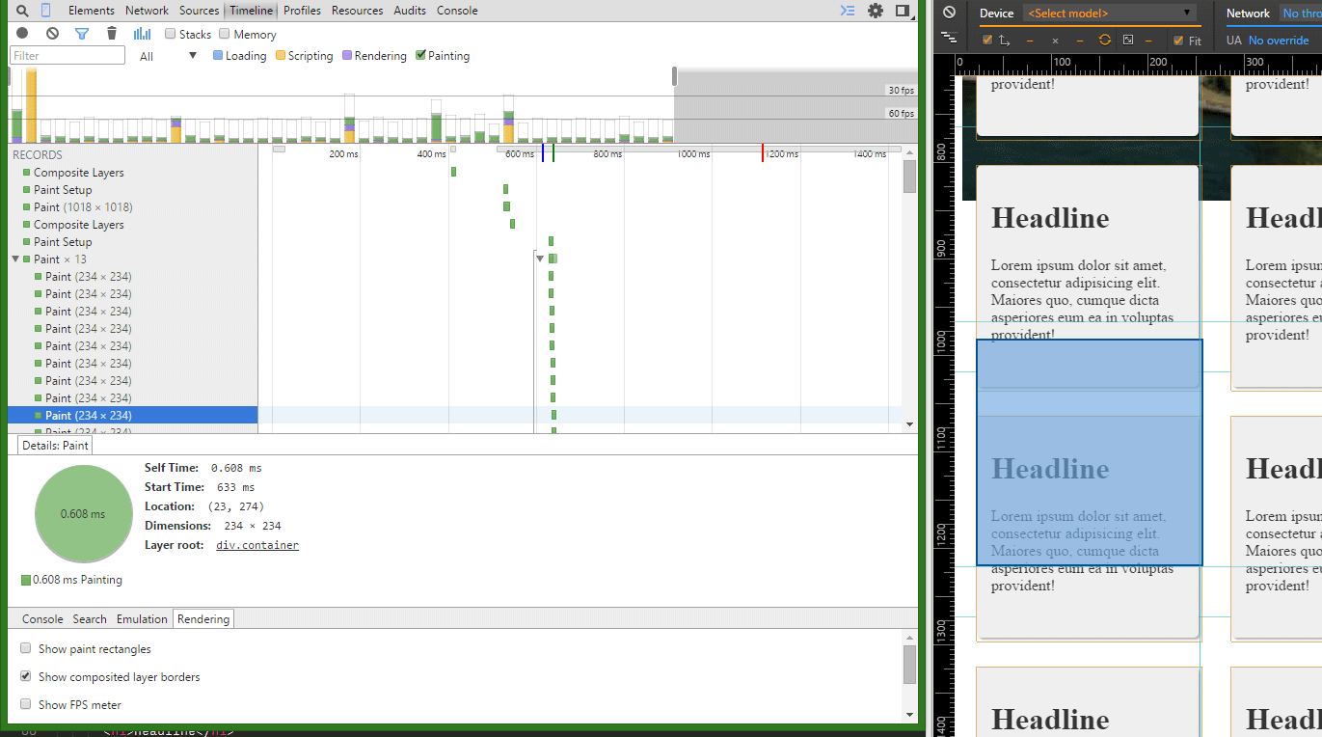Click the record button in Timeline toolbar

coord(22,34)
